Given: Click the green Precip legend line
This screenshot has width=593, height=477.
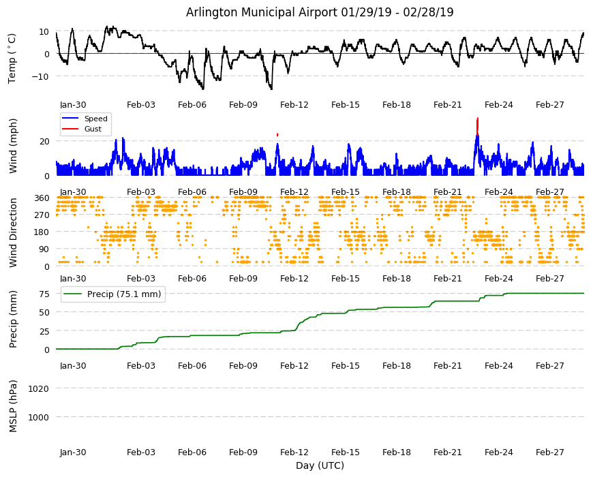Looking at the screenshot, I should tap(73, 294).
